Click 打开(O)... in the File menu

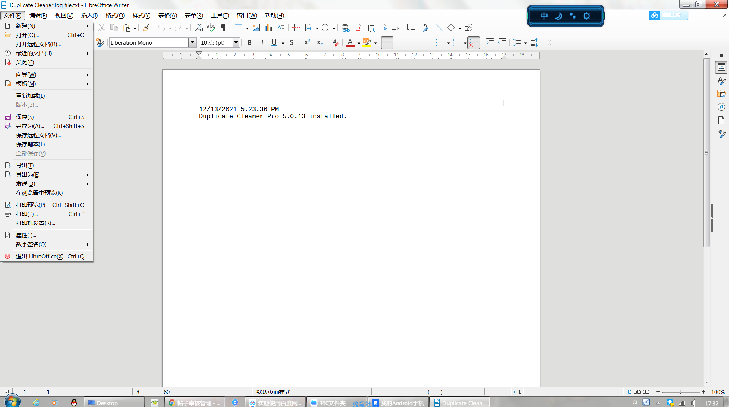pyautogui.click(x=47, y=35)
